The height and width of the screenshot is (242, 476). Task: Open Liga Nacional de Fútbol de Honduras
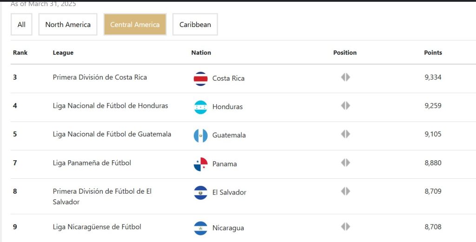[x=110, y=106]
